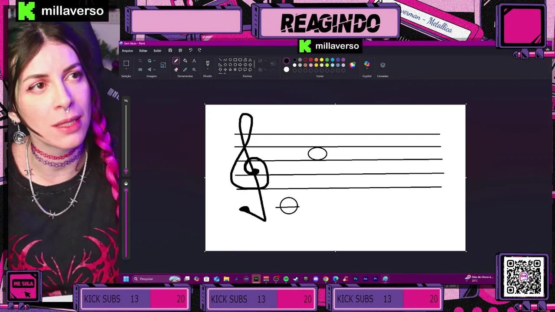This screenshot has width=555, height=312.
Task: Open the Arquivo menu
Action: coord(127,51)
